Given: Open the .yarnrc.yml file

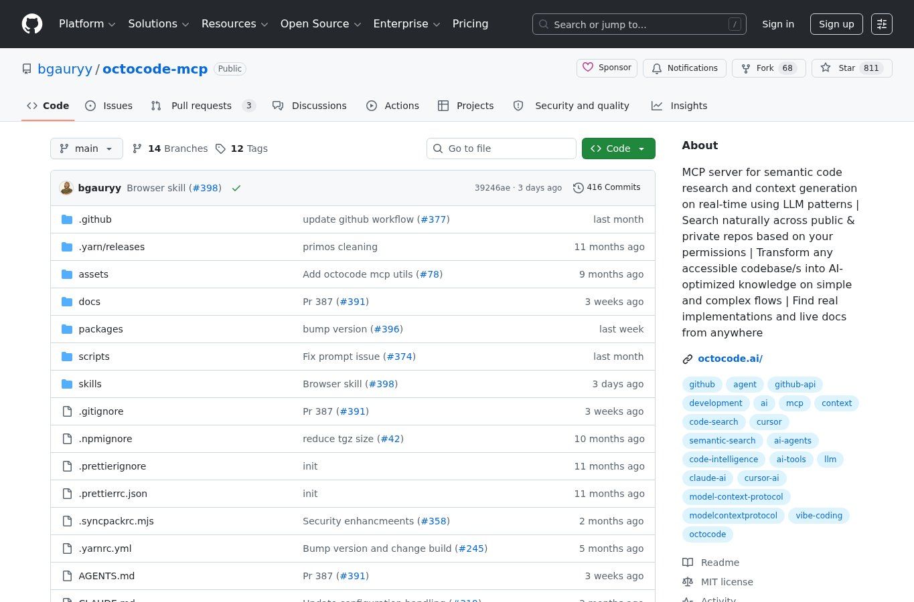Looking at the screenshot, I should point(104,548).
